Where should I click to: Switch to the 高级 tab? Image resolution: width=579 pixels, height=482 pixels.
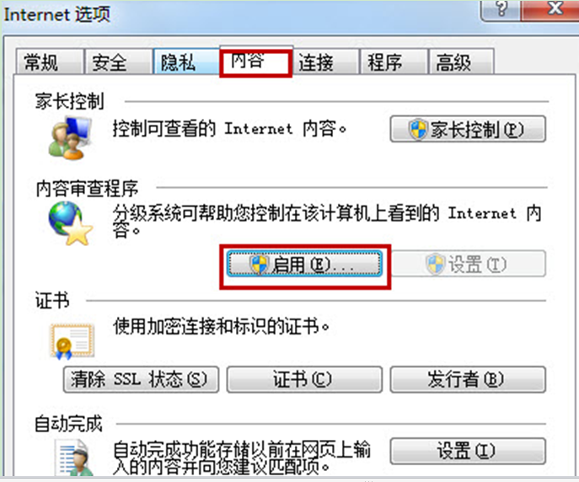(461, 62)
